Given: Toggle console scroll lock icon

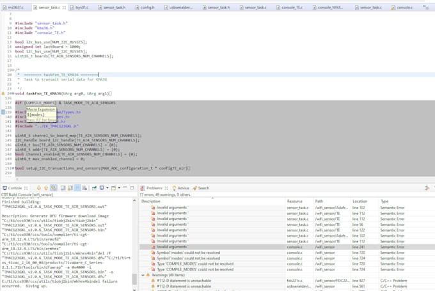Looking at the screenshot, I should [x=70, y=188].
